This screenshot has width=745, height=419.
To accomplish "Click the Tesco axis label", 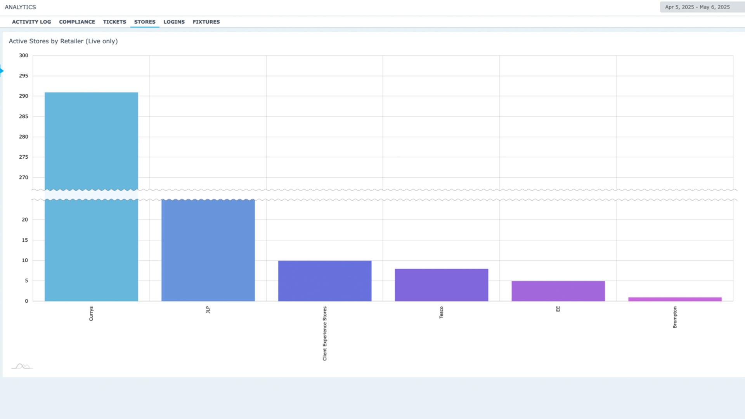I will [441, 312].
